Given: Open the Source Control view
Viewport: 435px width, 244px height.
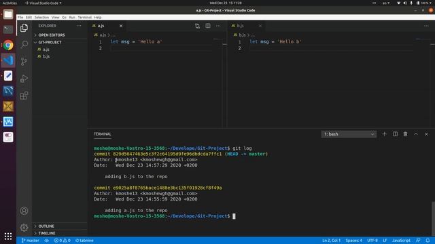Looking at the screenshot, I should (24, 62).
